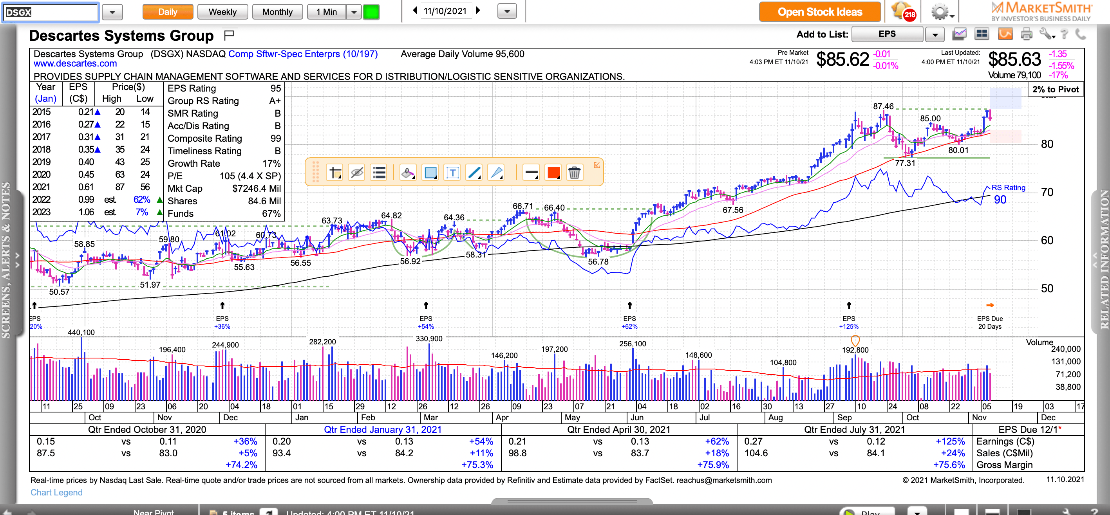This screenshot has height=515, width=1110.
Task: Switch to the Weekly chart
Action: tap(222, 12)
